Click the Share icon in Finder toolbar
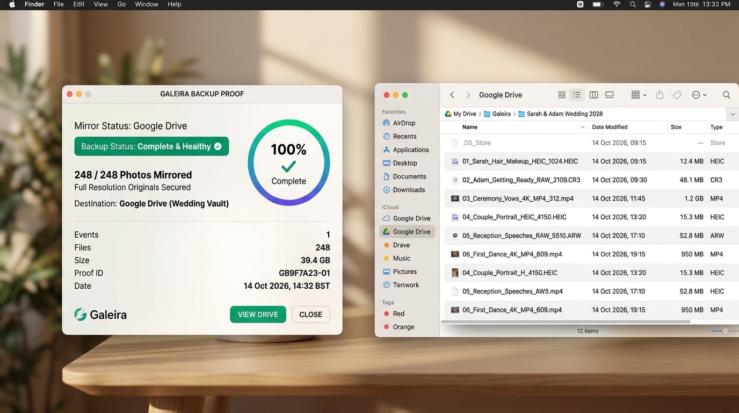 click(x=660, y=95)
